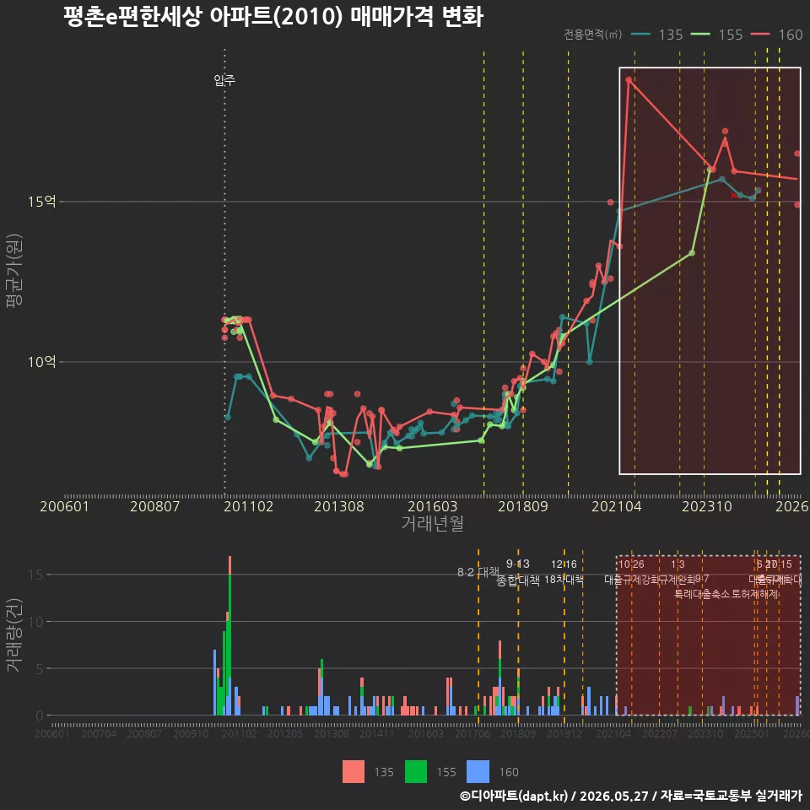Click the 160 red legend line
The image size is (810, 810).
point(760,35)
